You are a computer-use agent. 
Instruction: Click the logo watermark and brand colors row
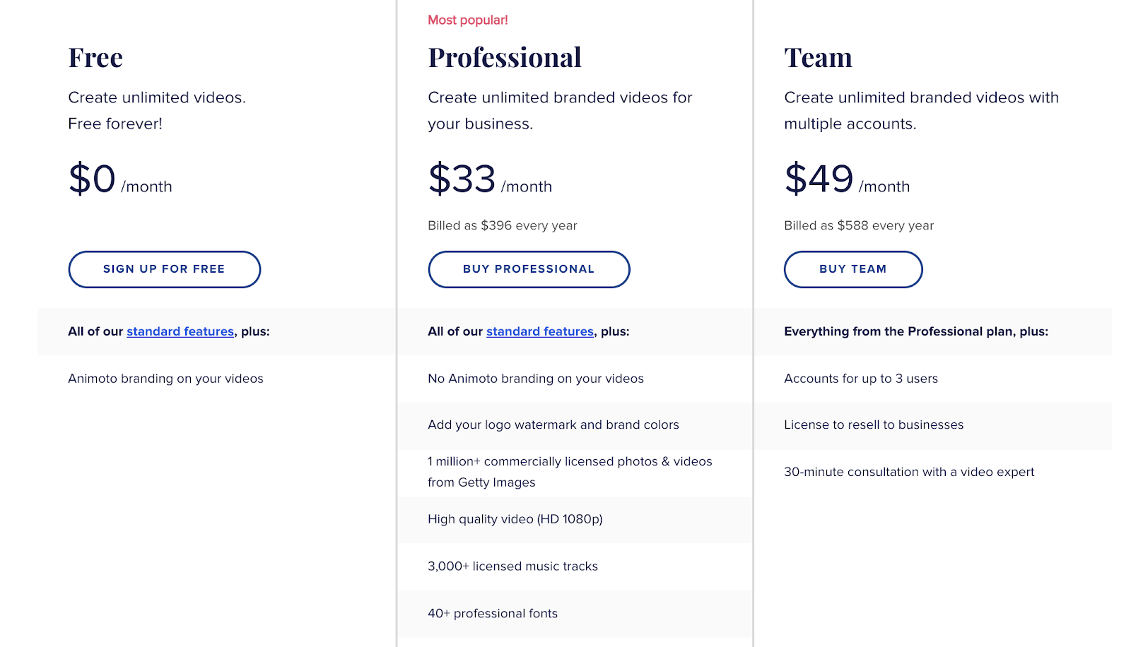coord(553,425)
